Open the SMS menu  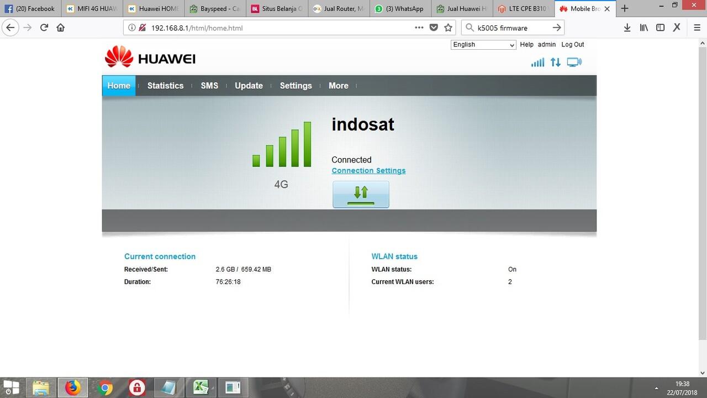tap(209, 86)
